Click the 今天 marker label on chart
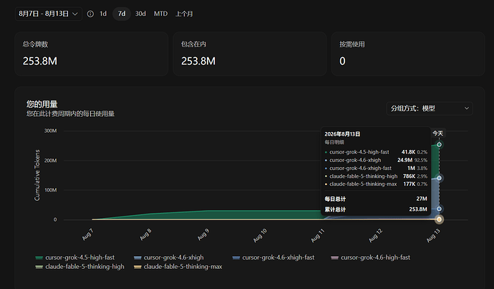This screenshot has height=289, width=494. (437, 133)
